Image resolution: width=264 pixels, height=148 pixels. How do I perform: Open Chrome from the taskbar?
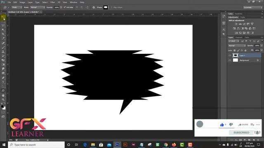pyautogui.click(x=166, y=145)
